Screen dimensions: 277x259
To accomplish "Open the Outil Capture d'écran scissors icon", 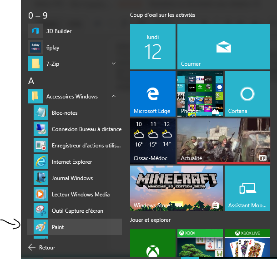I will 41,210.
